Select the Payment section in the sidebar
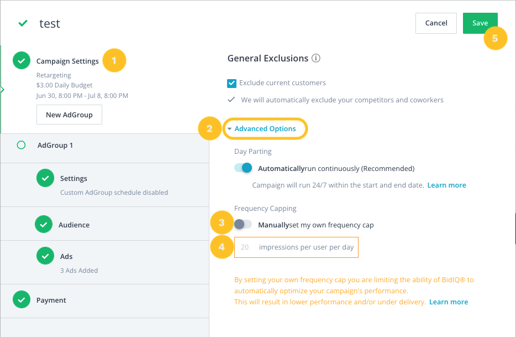Screen dimensions: 516x337 point(51,300)
